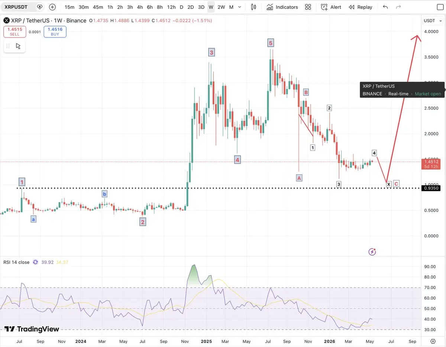Open chart time settings target icon
The image size is (446, 347).
point(433,341)
